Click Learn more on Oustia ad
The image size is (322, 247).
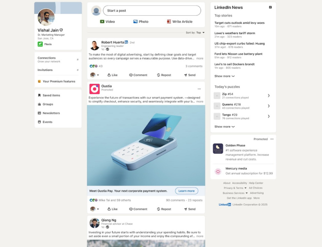point(186,191)
